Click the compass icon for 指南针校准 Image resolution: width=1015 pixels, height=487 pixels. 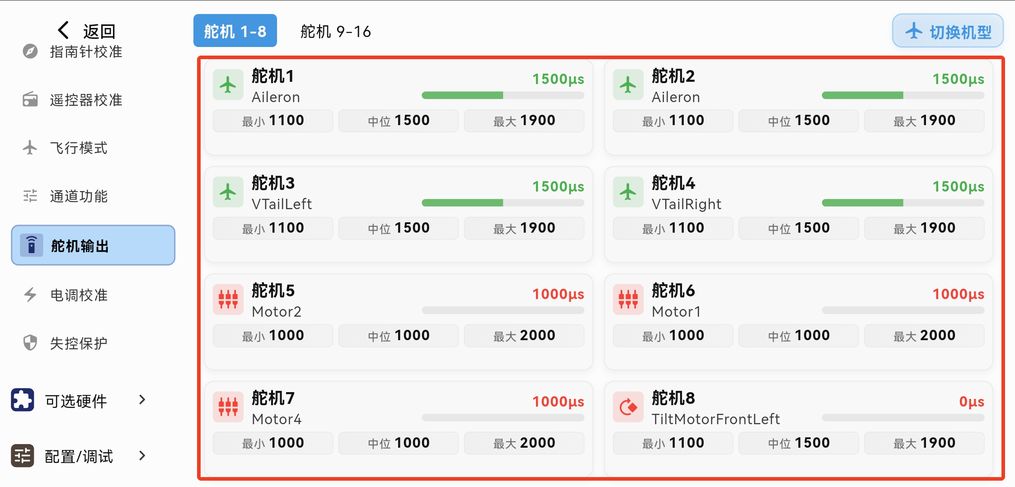pyautogui.click(x=30, y=51)
